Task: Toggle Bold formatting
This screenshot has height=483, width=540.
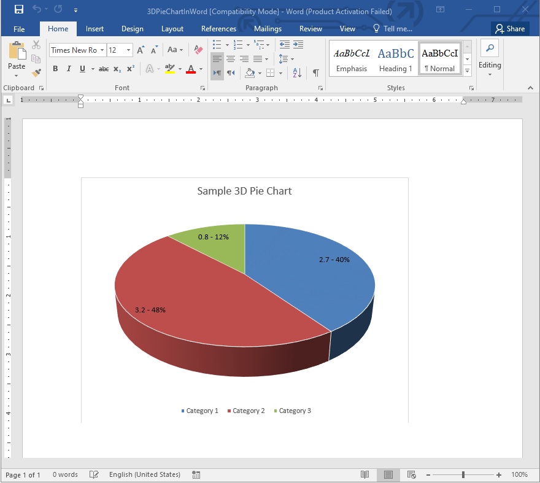Action: click(x=55, y=69)
